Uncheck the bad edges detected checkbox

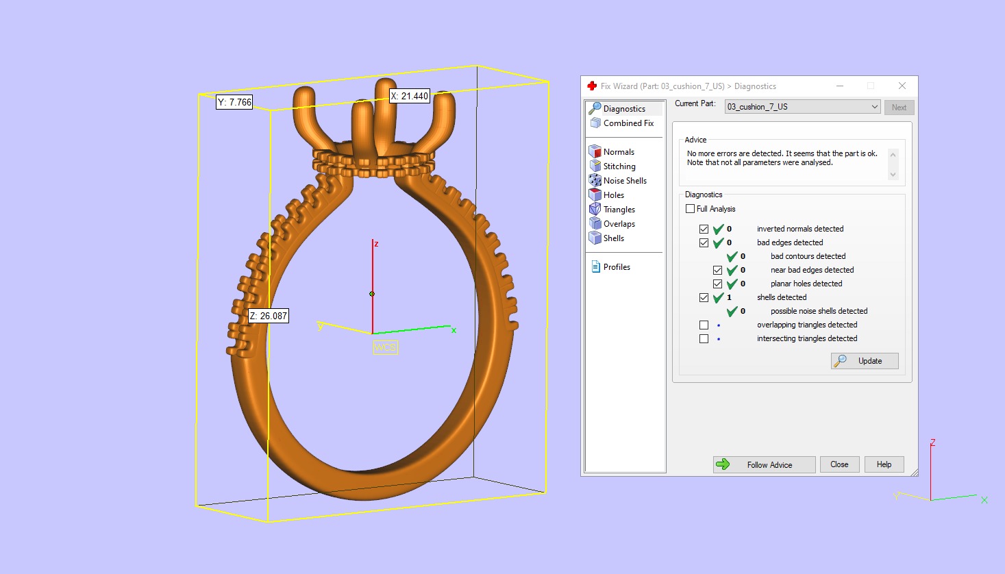[704, 242]
